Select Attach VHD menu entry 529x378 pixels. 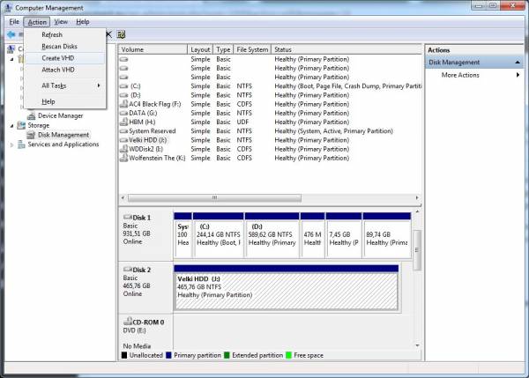pyautogui.click(x=66, y=70)
